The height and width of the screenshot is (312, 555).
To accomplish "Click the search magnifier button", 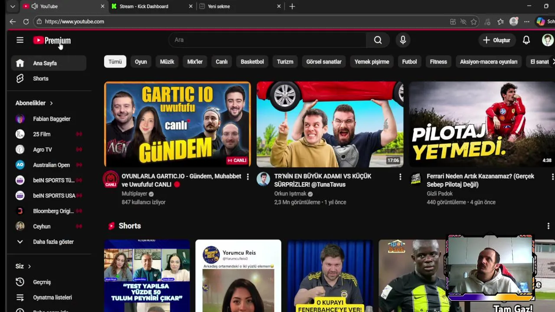I will [378, 40].
